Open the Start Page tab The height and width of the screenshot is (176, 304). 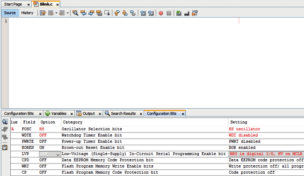click(x=13, y=4)
